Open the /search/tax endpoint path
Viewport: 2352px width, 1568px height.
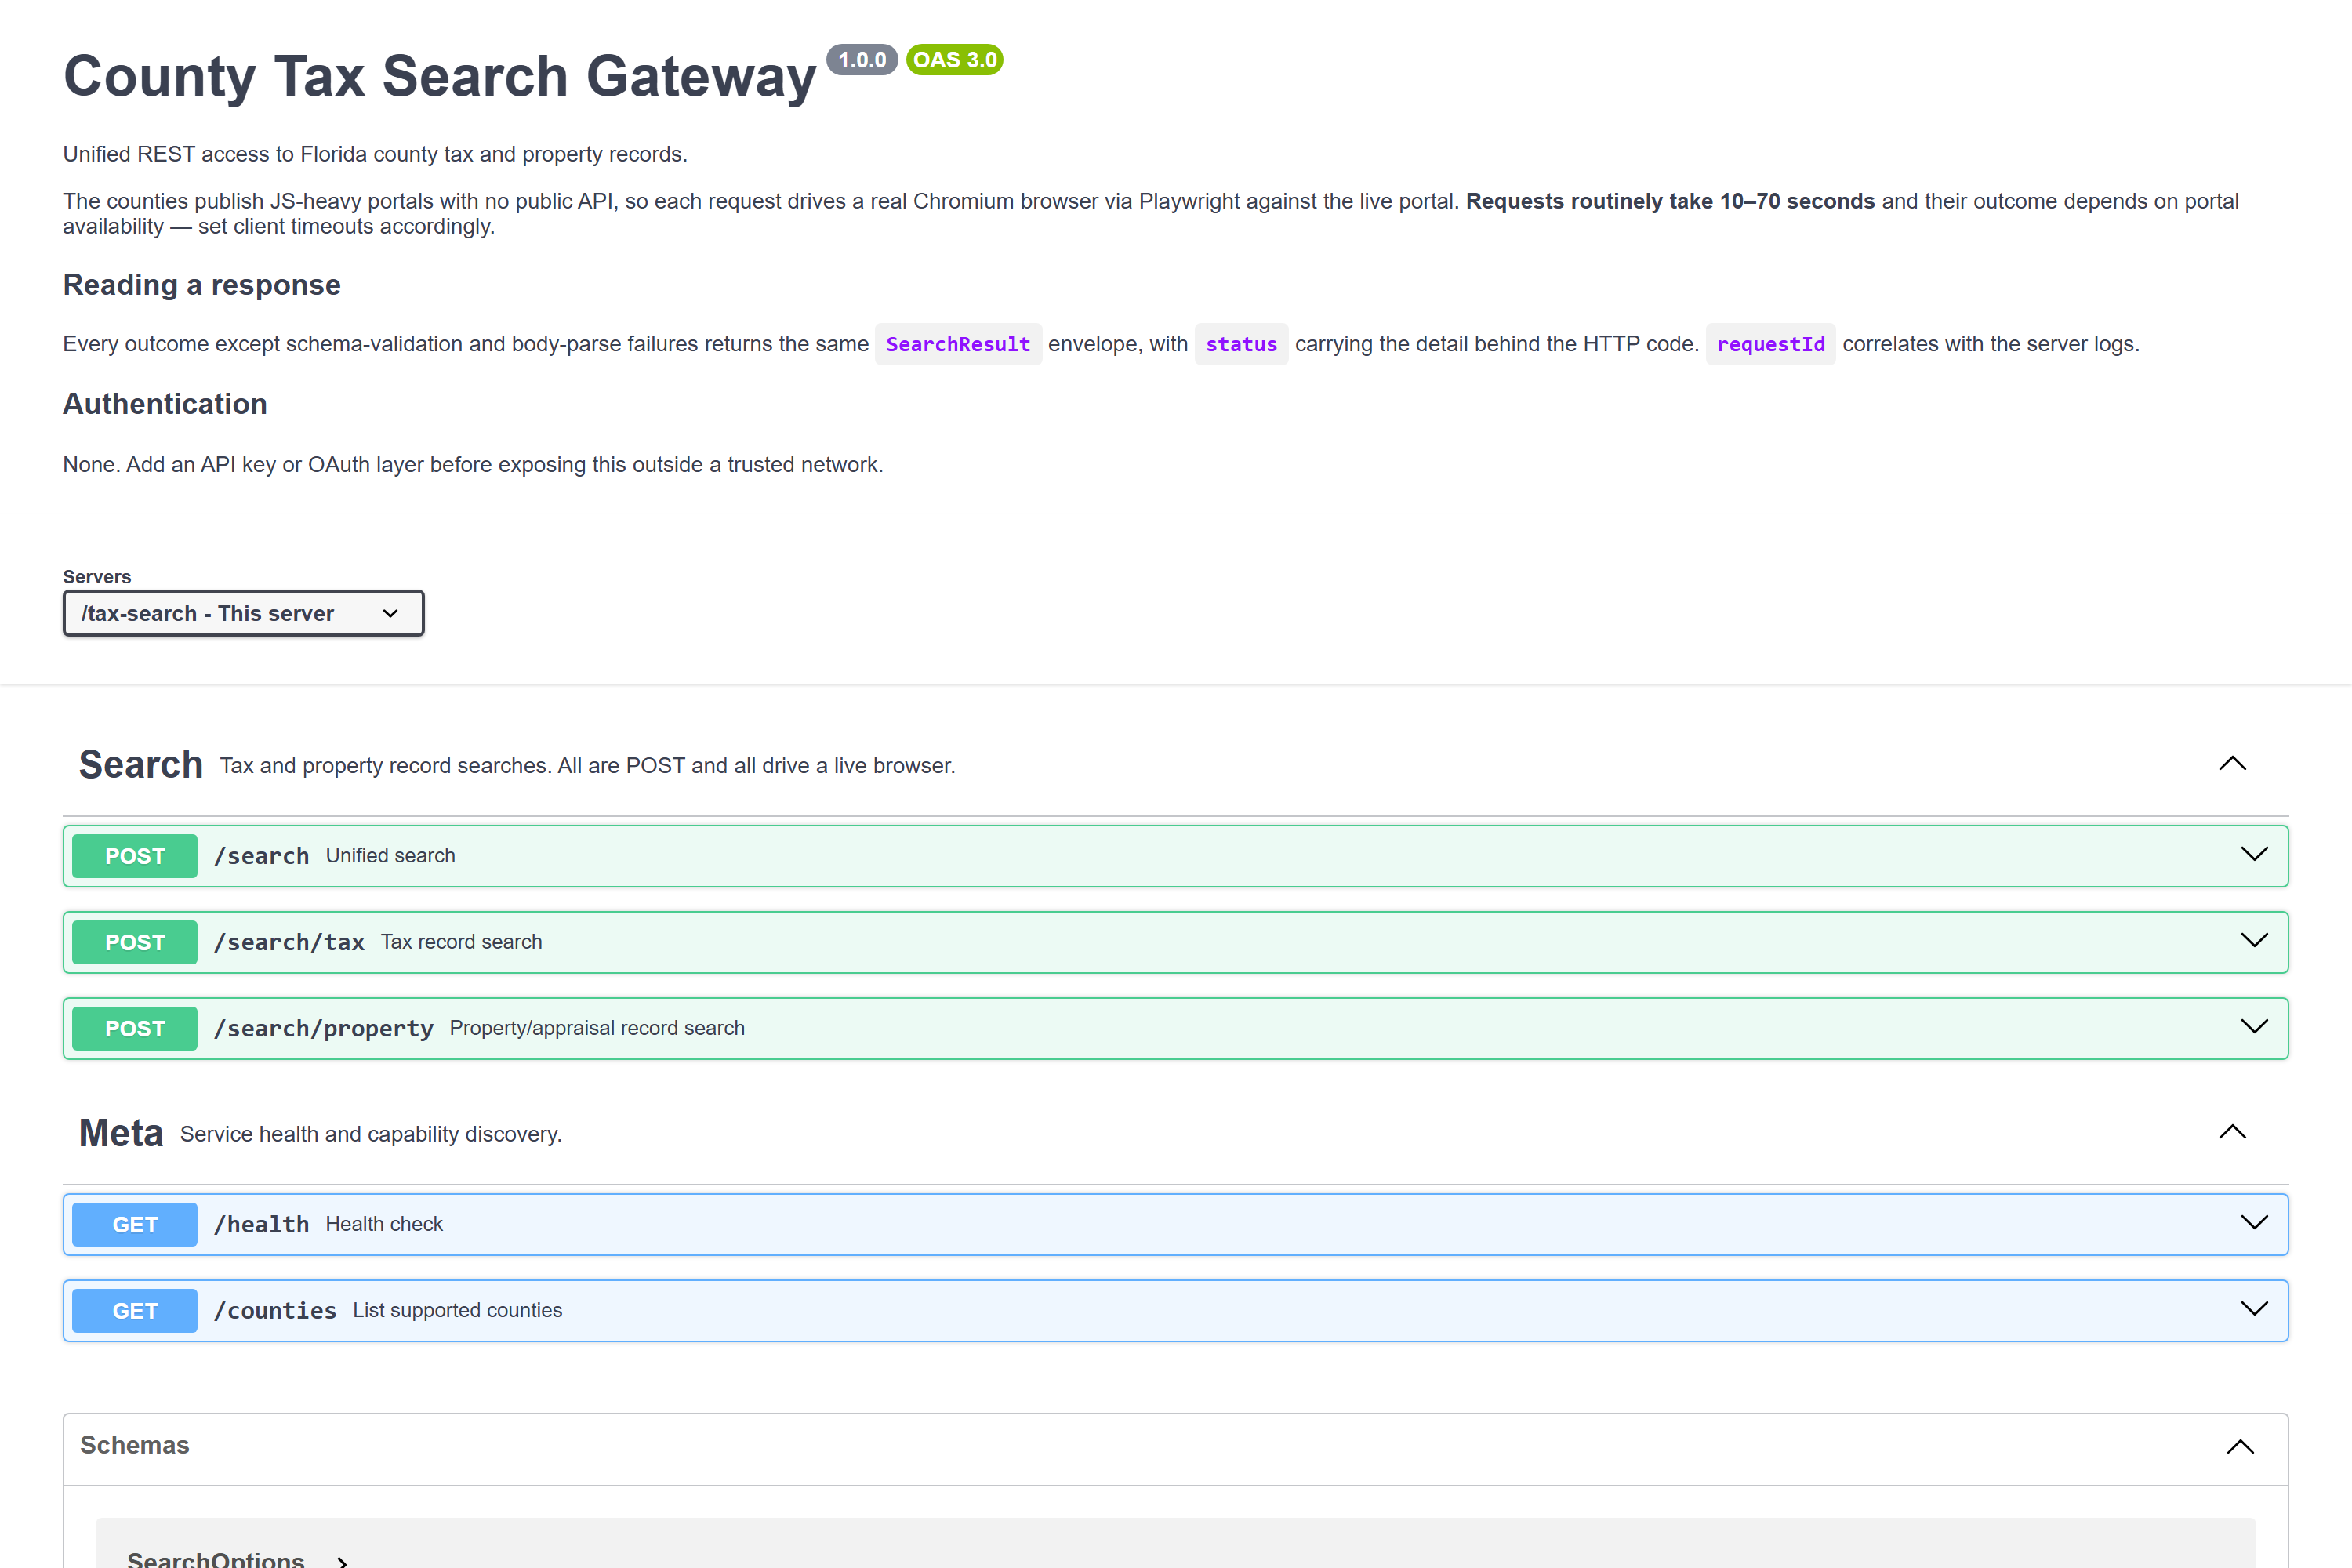point(289,942)
